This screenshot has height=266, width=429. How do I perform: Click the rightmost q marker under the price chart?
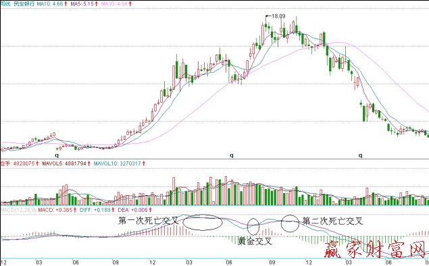pos(360,155)
